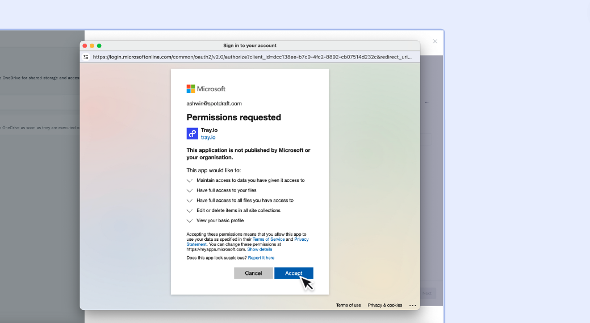The height and width of the screenshot is (323, 590).
Task: Open the Privacy Statement link
Action: (x=302, y=239)
